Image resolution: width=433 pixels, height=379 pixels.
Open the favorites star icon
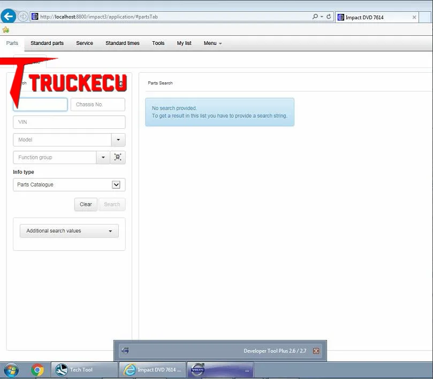(6, 30)
